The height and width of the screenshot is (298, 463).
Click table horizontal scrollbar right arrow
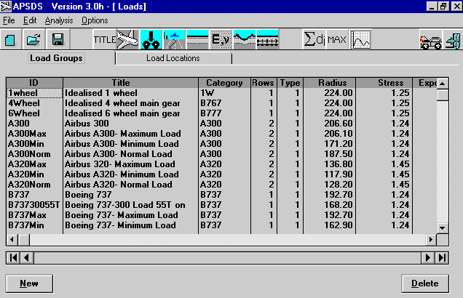431,240
